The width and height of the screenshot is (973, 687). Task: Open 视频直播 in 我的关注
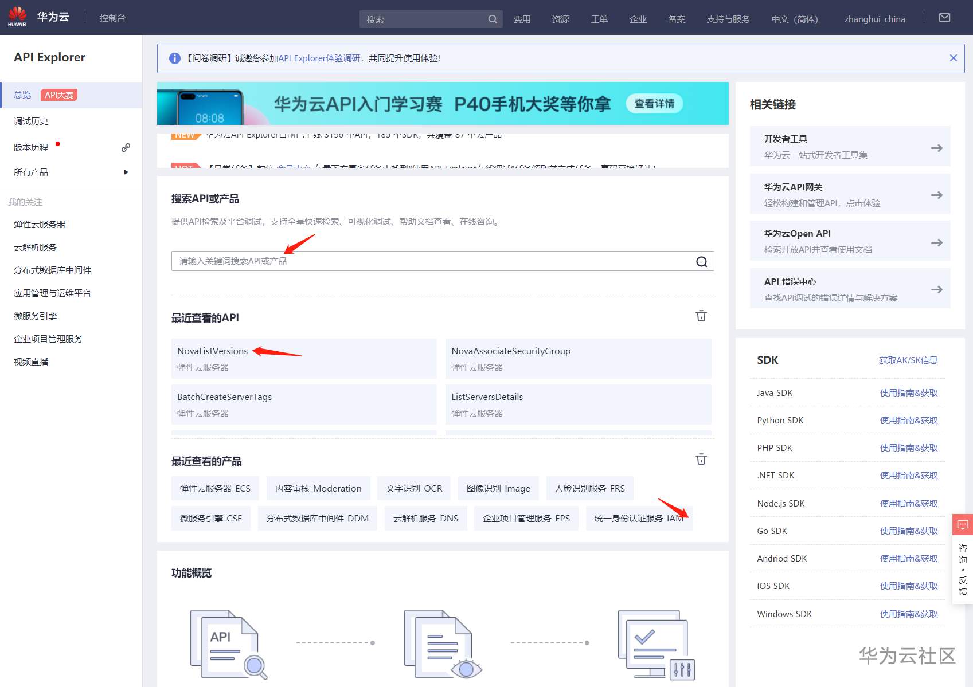(31, 362)
